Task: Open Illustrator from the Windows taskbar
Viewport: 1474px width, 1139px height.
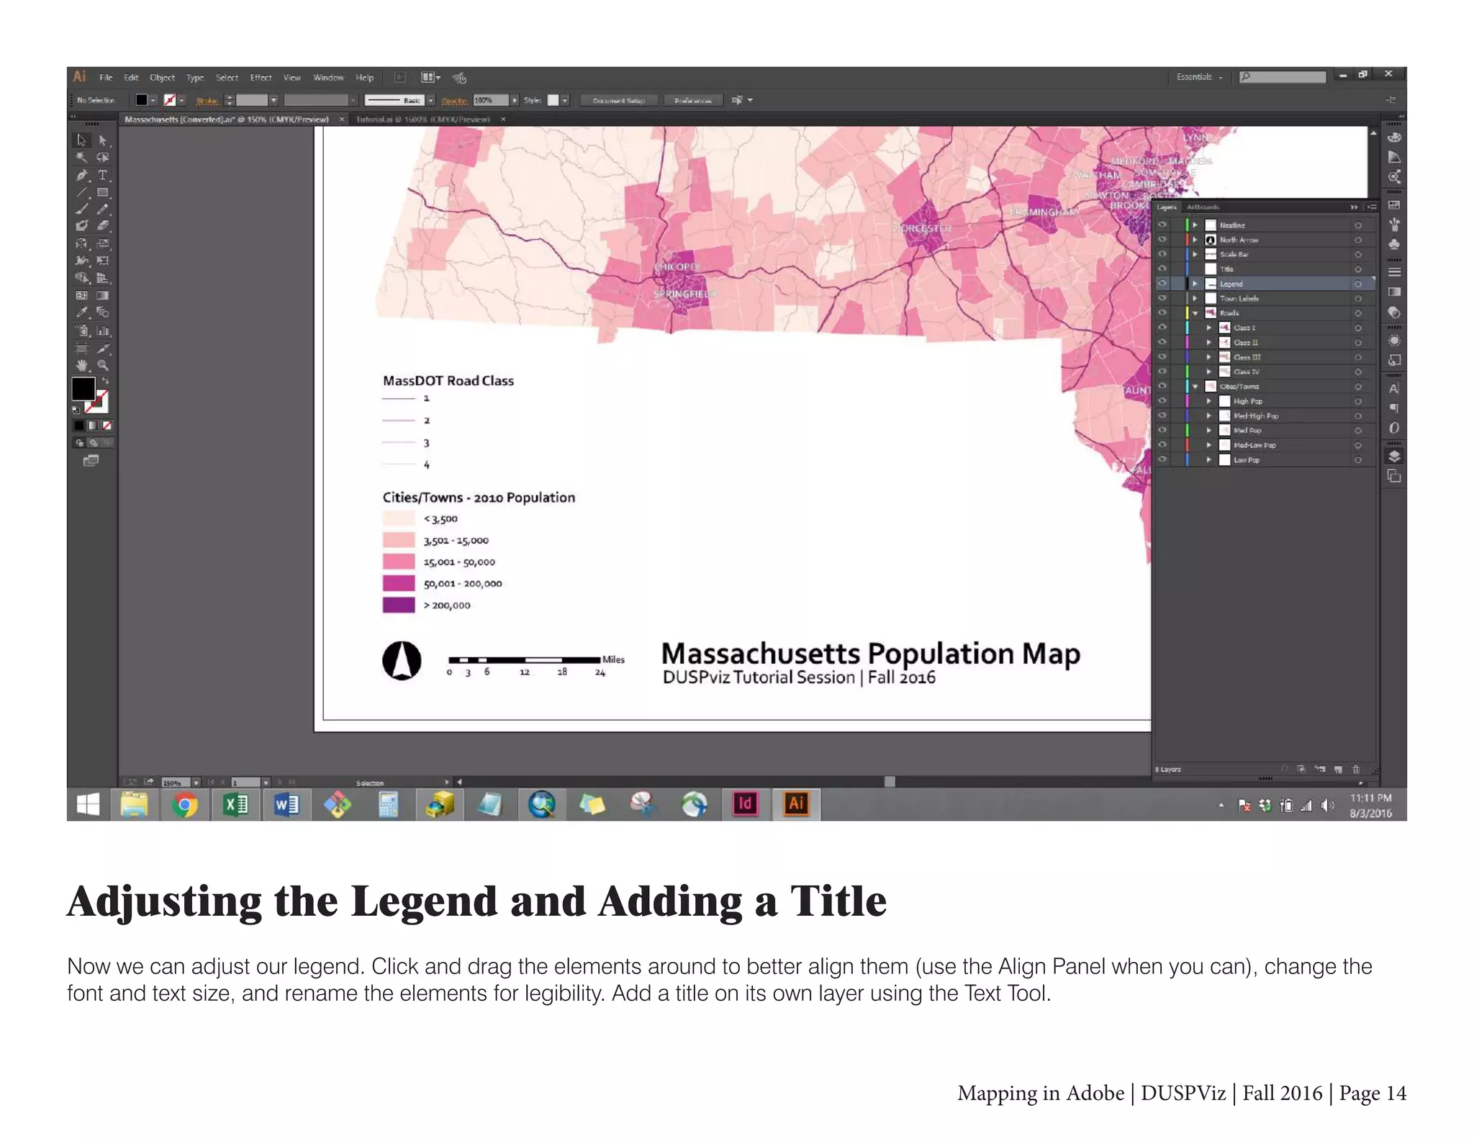Action: click(x=796, y=803)
